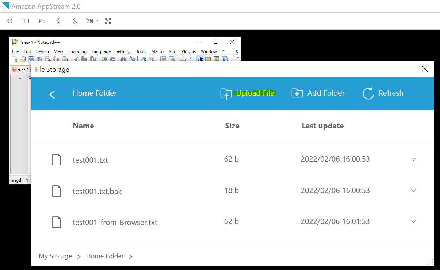This screenshot has height=270, width=440.
Task: Select the test001-from-Browser.txt file name
Action: tap(115, 222)
